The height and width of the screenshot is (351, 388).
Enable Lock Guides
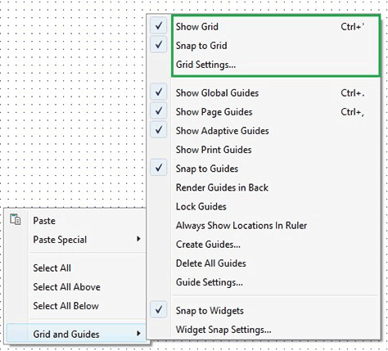click(x=201, y=206)
